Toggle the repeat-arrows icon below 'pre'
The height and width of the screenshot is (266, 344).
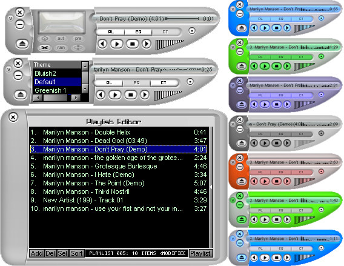[78, 48]
